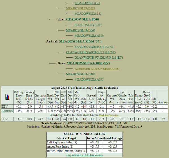Select the Traits Analysed line

tap(84, 123)
